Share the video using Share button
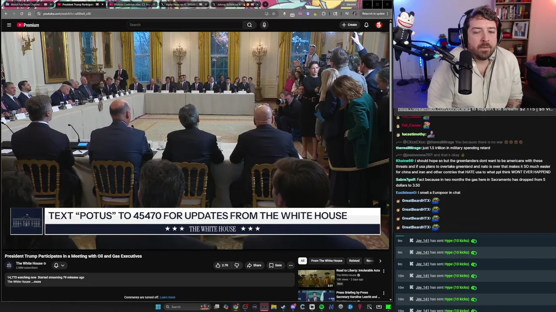The height and width of the screenshot is (312, 556). pos(254,265)
